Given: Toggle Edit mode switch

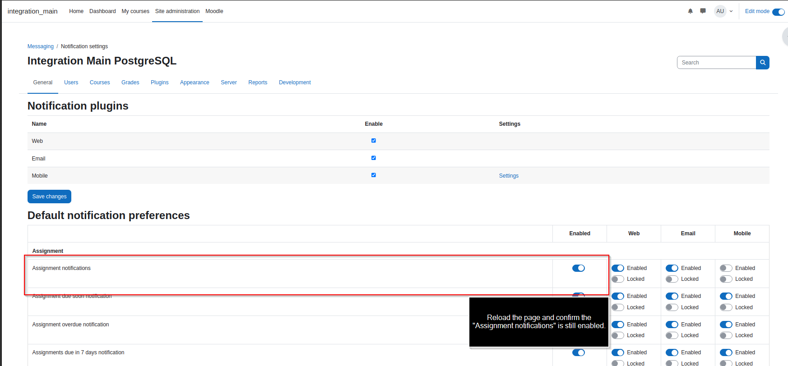Looking at the screenshot, I should [778, 12].
